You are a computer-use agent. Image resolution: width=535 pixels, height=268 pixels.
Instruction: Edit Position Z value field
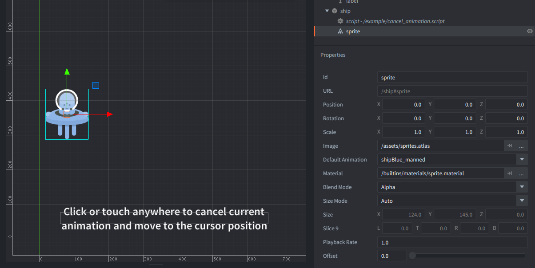click(507, 105)
